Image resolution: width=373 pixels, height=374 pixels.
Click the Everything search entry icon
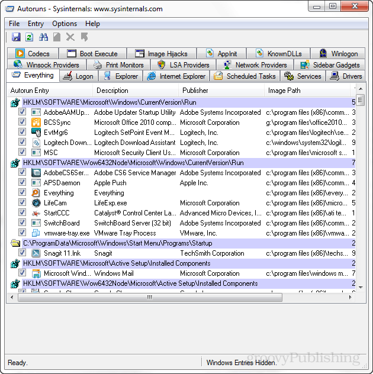(x=36, y=193)
